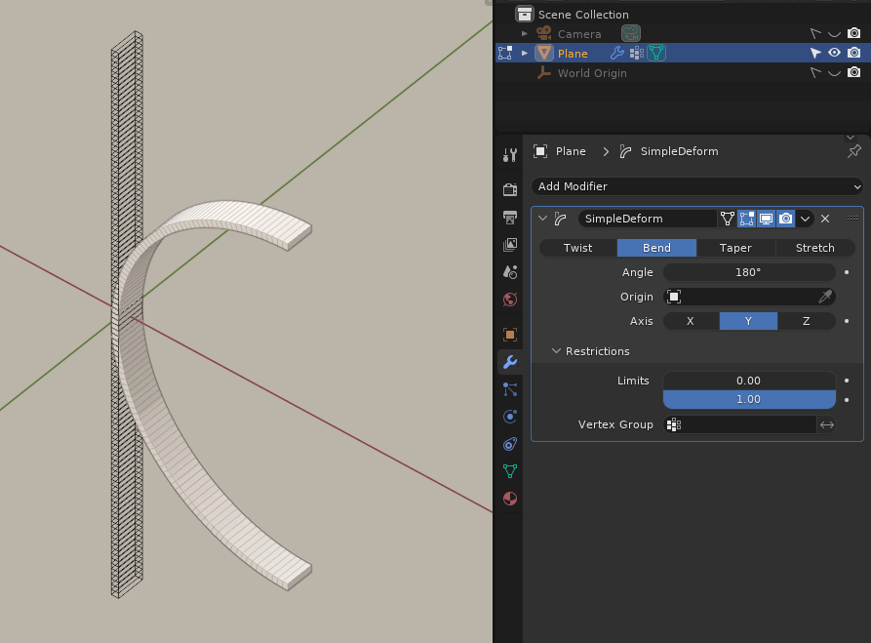
Task: Disable realtime viewport display of SimpleDeform
Action: tap(766, 218)
